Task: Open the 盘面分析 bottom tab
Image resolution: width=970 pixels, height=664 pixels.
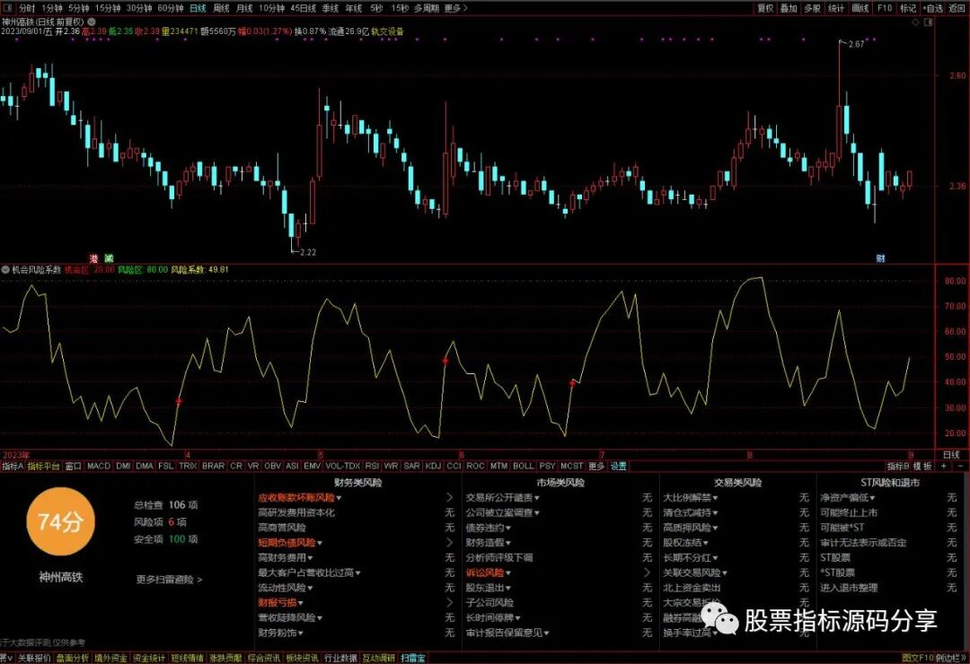Action: pos(73,659)
